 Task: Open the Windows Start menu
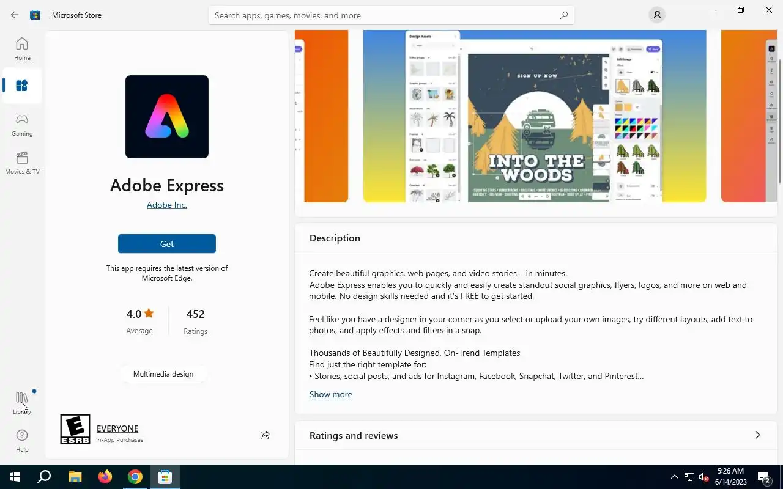[x=15, y=477]
